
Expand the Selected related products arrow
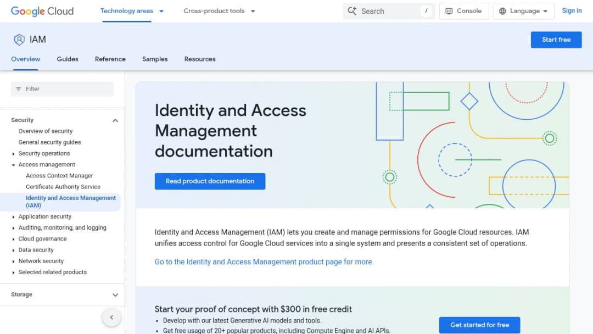coord(13,272)
